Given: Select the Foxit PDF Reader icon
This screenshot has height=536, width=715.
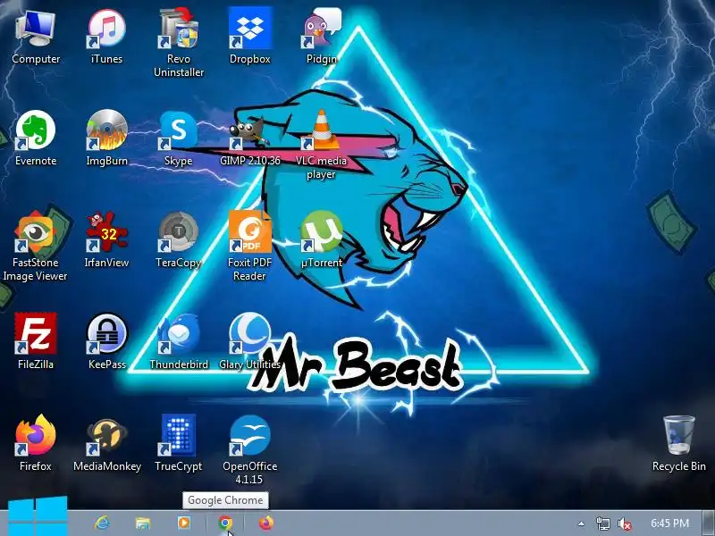Looking at the screenshot, I should (x=250, y=232).
